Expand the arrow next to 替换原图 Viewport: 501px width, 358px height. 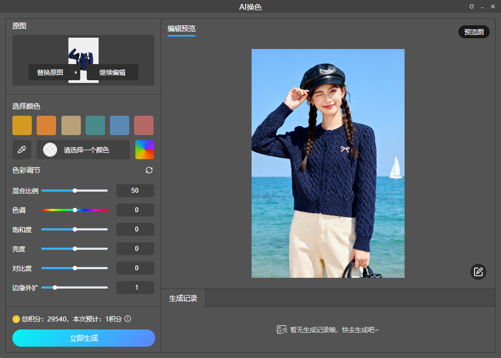[x=76, y=72]
